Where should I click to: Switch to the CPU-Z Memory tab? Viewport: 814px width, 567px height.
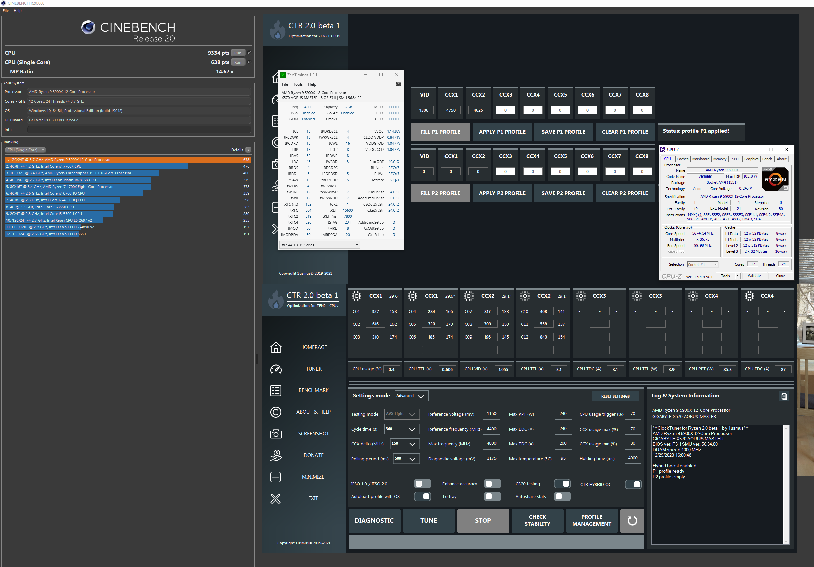point(719,159)
